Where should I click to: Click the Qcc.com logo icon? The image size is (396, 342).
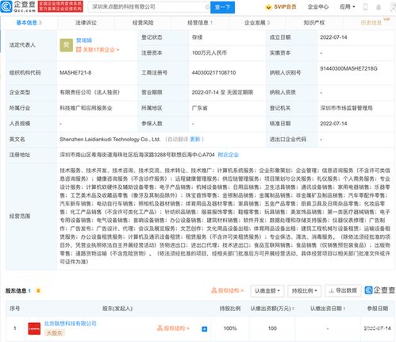[6, 6]
